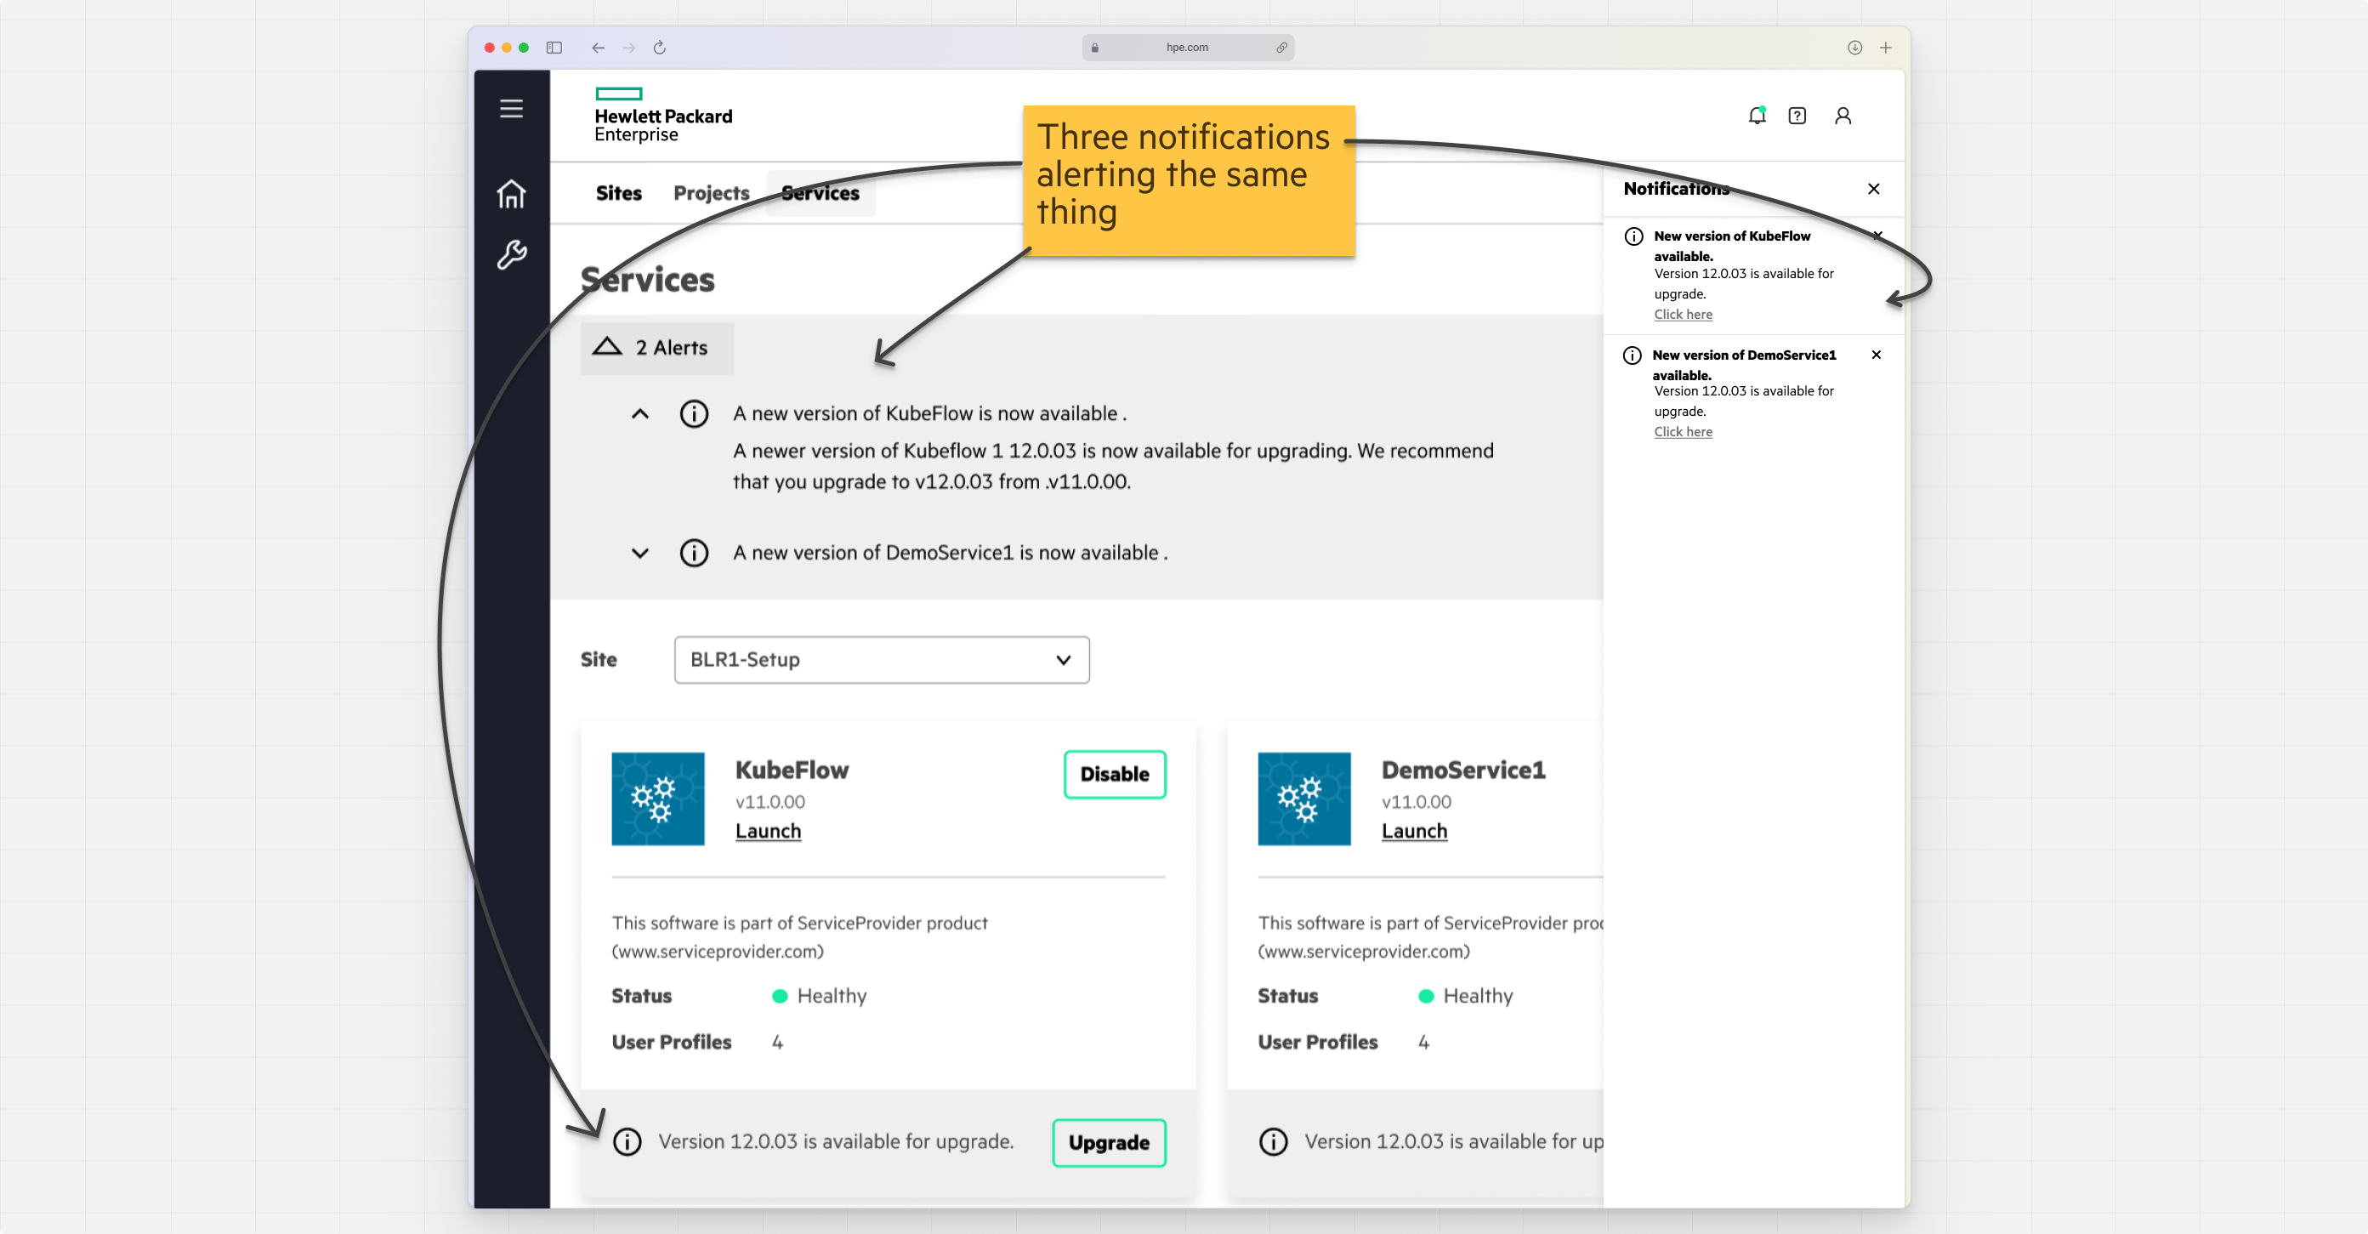Open the user profile icon

coord(1843,116)
